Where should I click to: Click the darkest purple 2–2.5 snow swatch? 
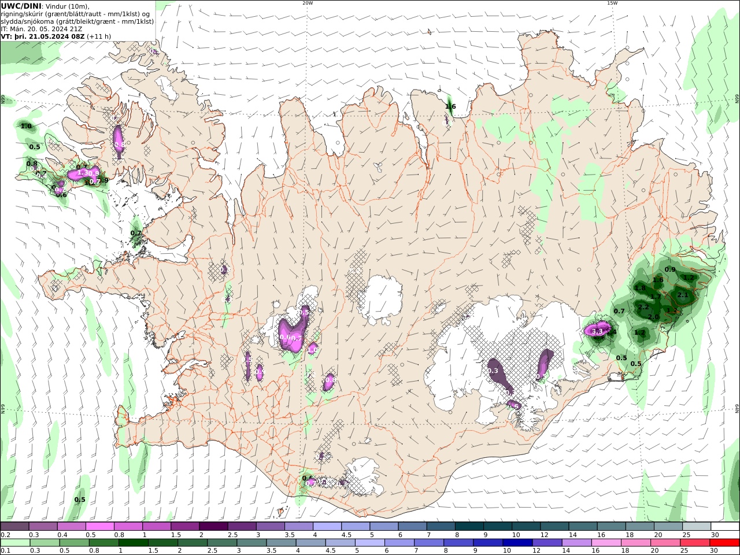coord(213,527)
